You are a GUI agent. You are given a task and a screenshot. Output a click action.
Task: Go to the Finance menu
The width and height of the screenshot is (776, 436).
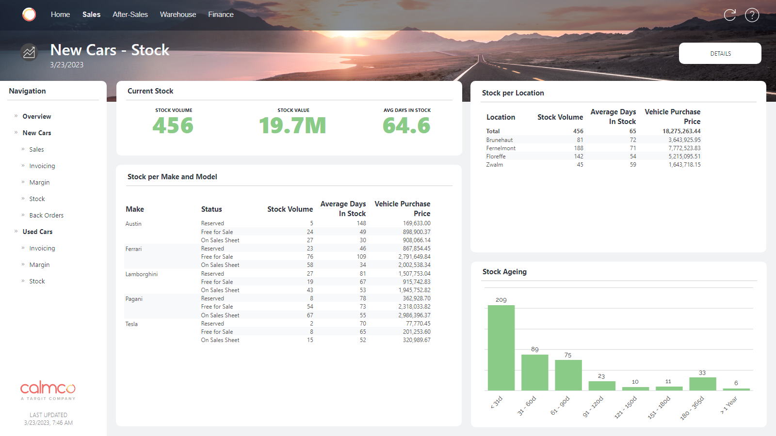pos(221,15)
